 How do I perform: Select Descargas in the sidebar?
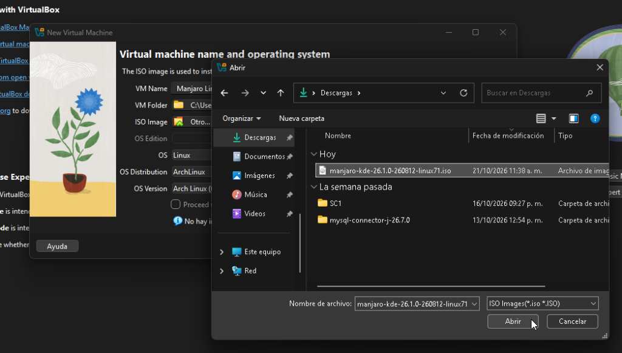coord(254,138)
